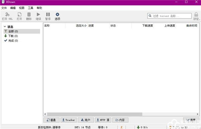
Task: Click the scrollbar right arrow
Action: click(197, 114)
